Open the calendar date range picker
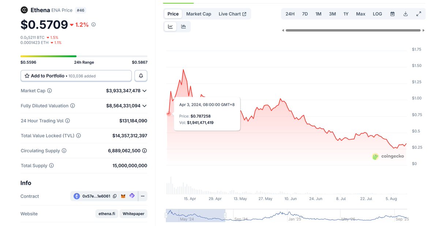 (392, 14)
